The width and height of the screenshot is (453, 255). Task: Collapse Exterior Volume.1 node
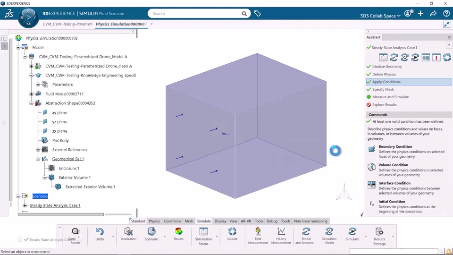(x=44, y=178)
